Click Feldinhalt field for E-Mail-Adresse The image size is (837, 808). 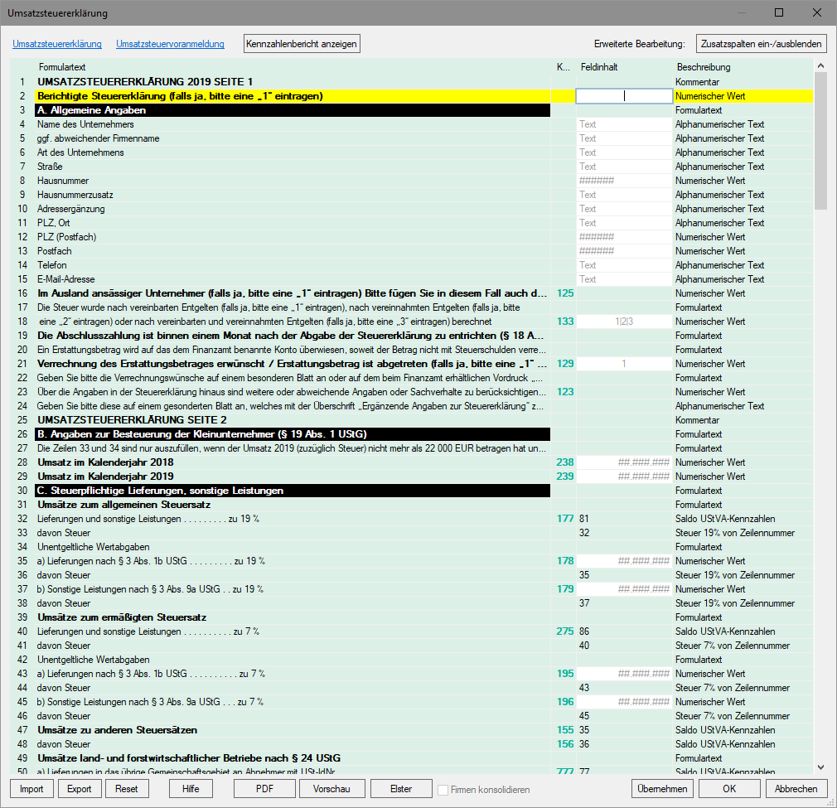pos(624,279)
